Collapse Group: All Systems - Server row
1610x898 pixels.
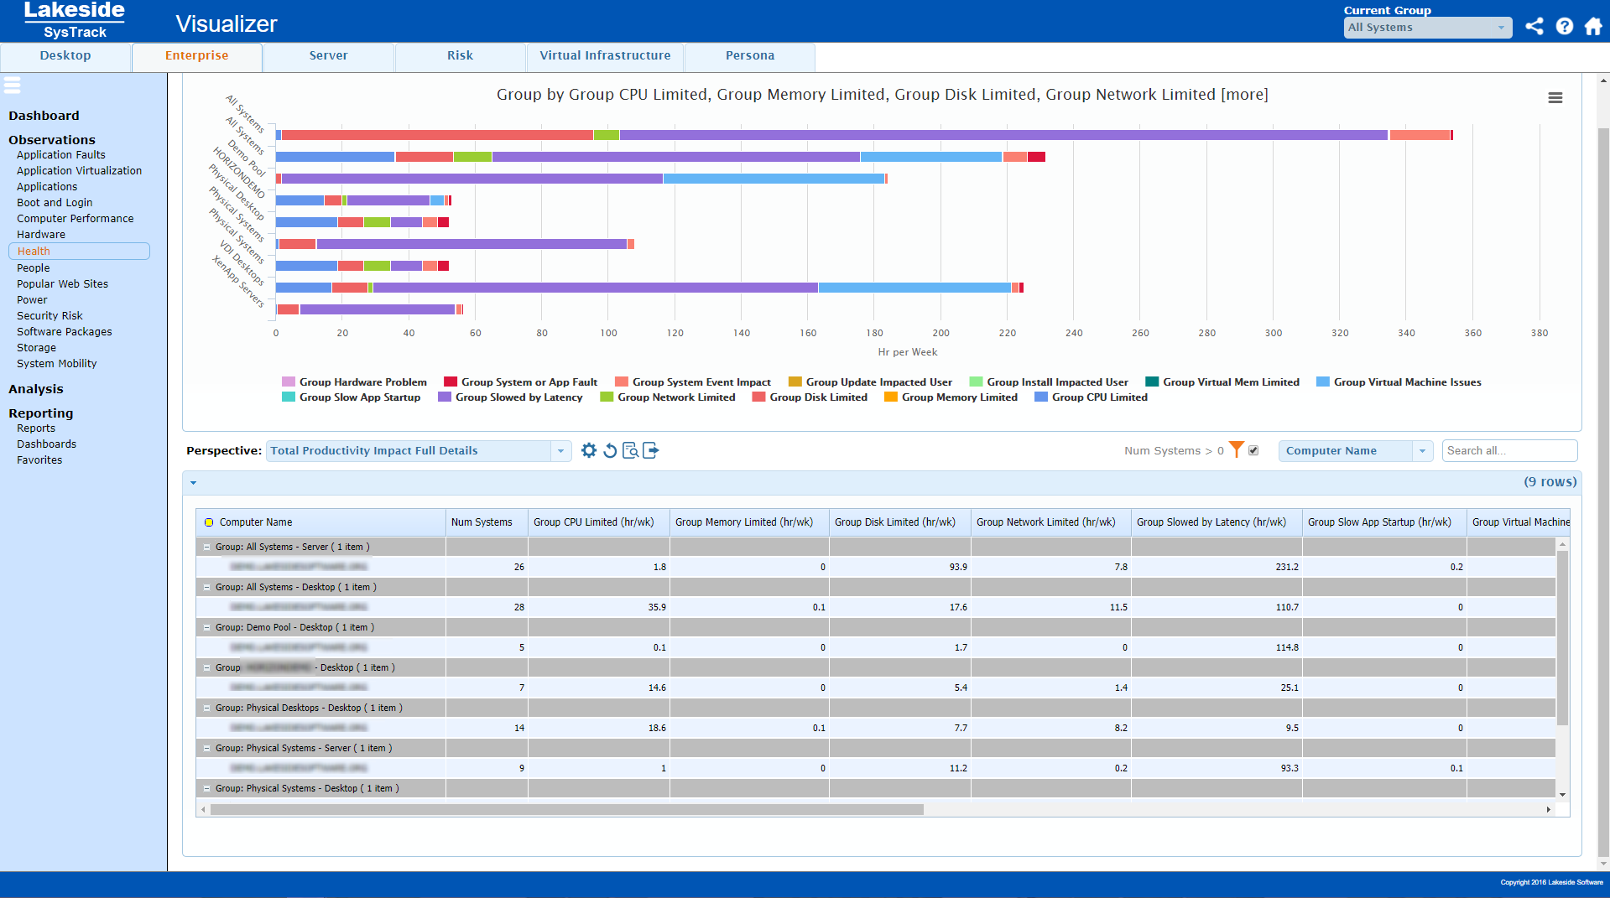206,547
